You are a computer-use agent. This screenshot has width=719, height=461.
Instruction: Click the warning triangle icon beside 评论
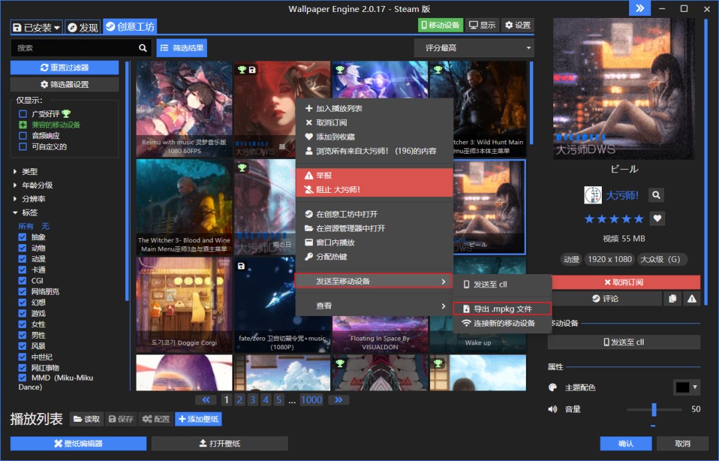pyautogui.click(x=692, y=299)
